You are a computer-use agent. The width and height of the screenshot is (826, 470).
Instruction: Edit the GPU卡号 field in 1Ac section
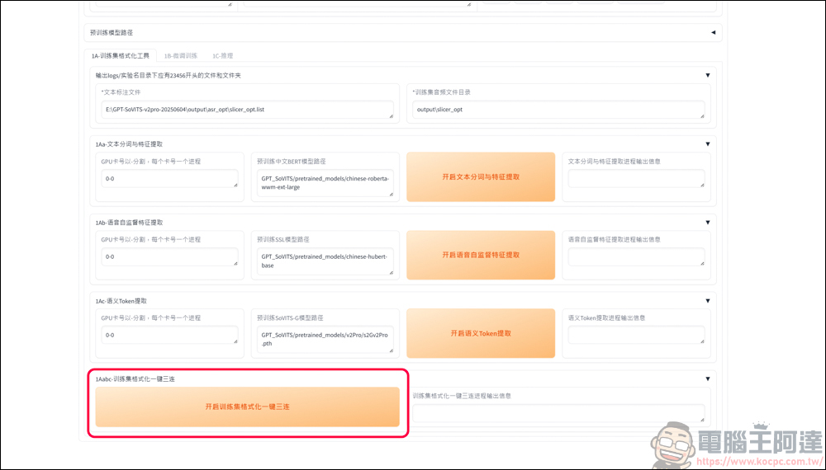169,335
